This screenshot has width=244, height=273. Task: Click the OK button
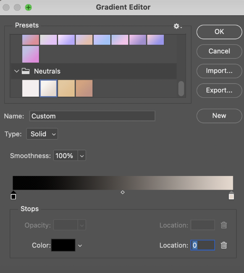tap(219, 32)
